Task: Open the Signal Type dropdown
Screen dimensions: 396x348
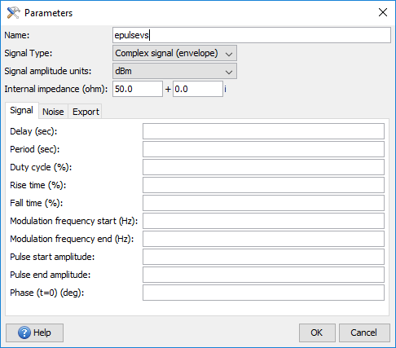Action: 174,53
